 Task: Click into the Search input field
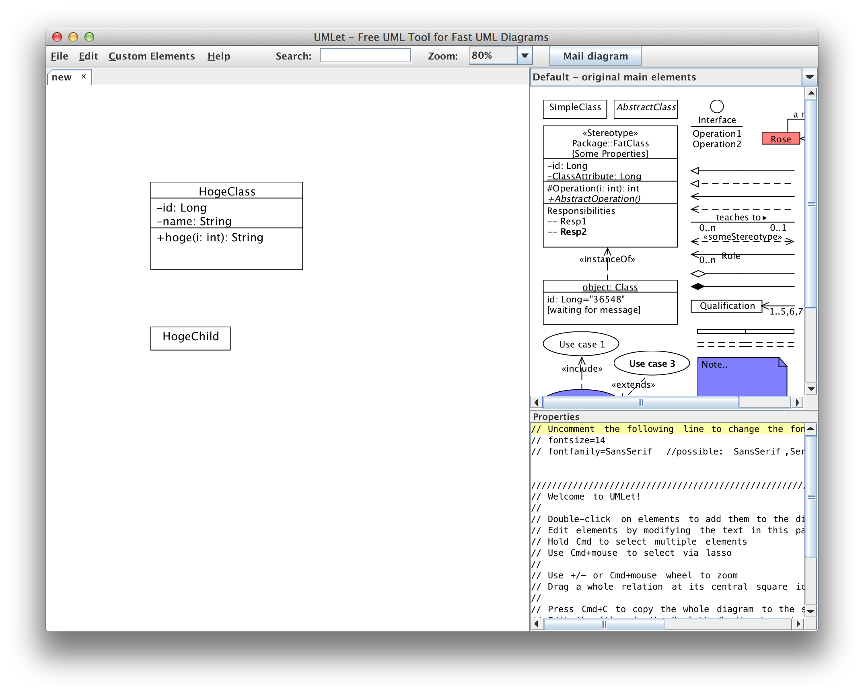(x=365, y=56)
